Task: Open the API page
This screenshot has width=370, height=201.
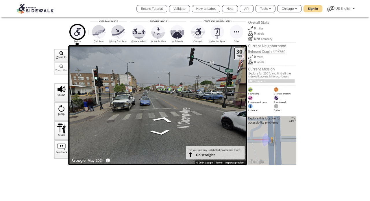Action: click(247, 9)
